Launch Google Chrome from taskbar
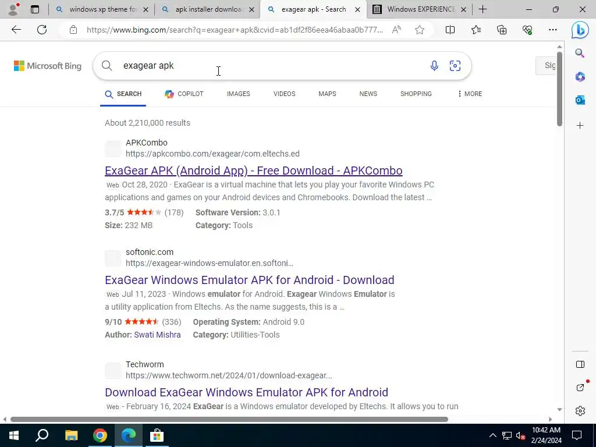The image size is (596, 447). tap(100, 435)
